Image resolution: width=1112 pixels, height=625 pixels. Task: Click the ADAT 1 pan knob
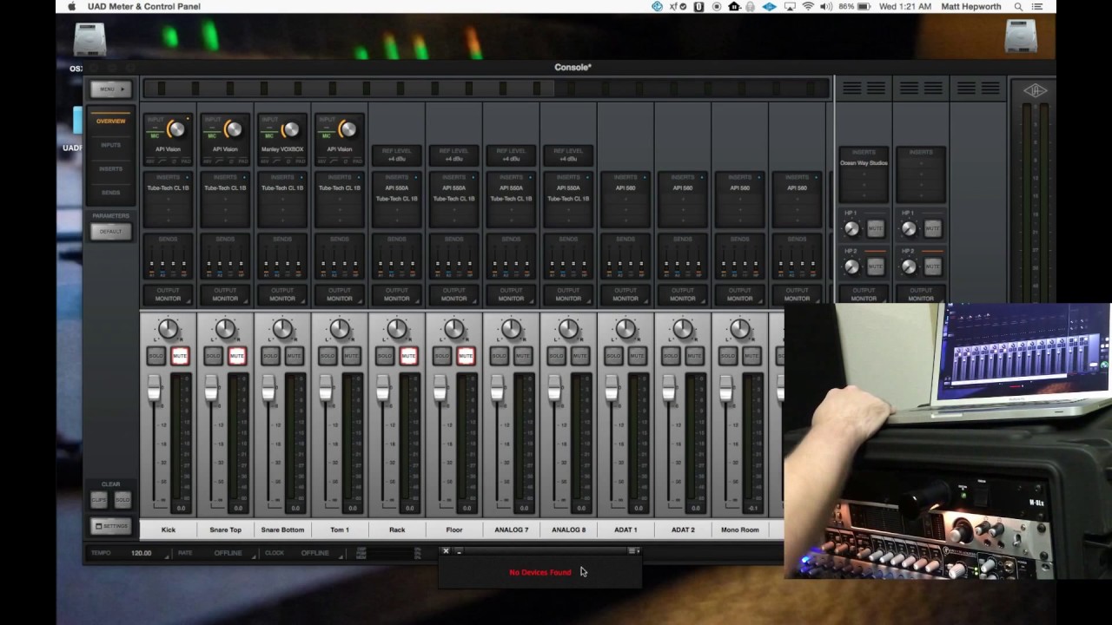(625, 329)
